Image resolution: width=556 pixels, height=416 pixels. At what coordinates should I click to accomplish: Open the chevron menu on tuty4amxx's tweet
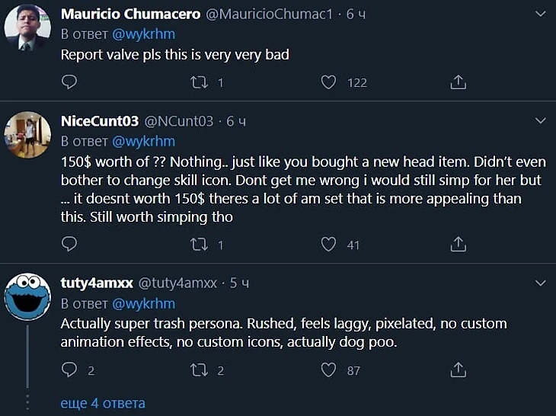click(x=540, y=283)
